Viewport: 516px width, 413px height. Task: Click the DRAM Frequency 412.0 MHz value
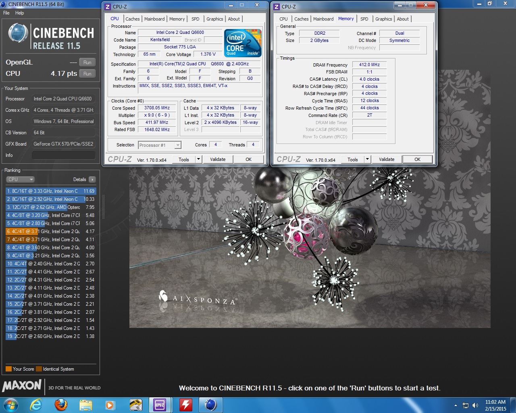point(370,65)
